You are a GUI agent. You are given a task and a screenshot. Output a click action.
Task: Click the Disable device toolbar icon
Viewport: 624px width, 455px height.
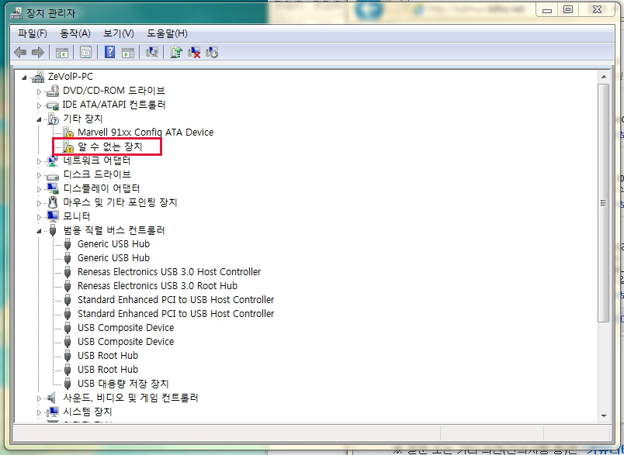point(212,52)
